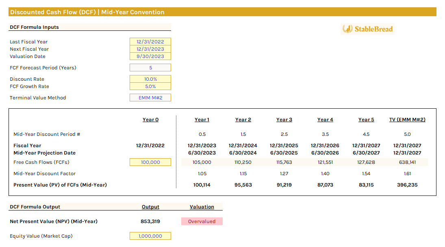Select the Year 5 PV value 83,115

[366, 185]
